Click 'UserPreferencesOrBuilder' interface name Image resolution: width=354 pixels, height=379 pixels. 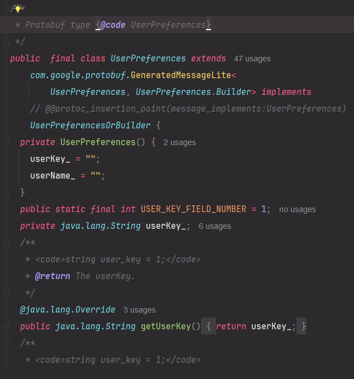(x=90, y=126)
